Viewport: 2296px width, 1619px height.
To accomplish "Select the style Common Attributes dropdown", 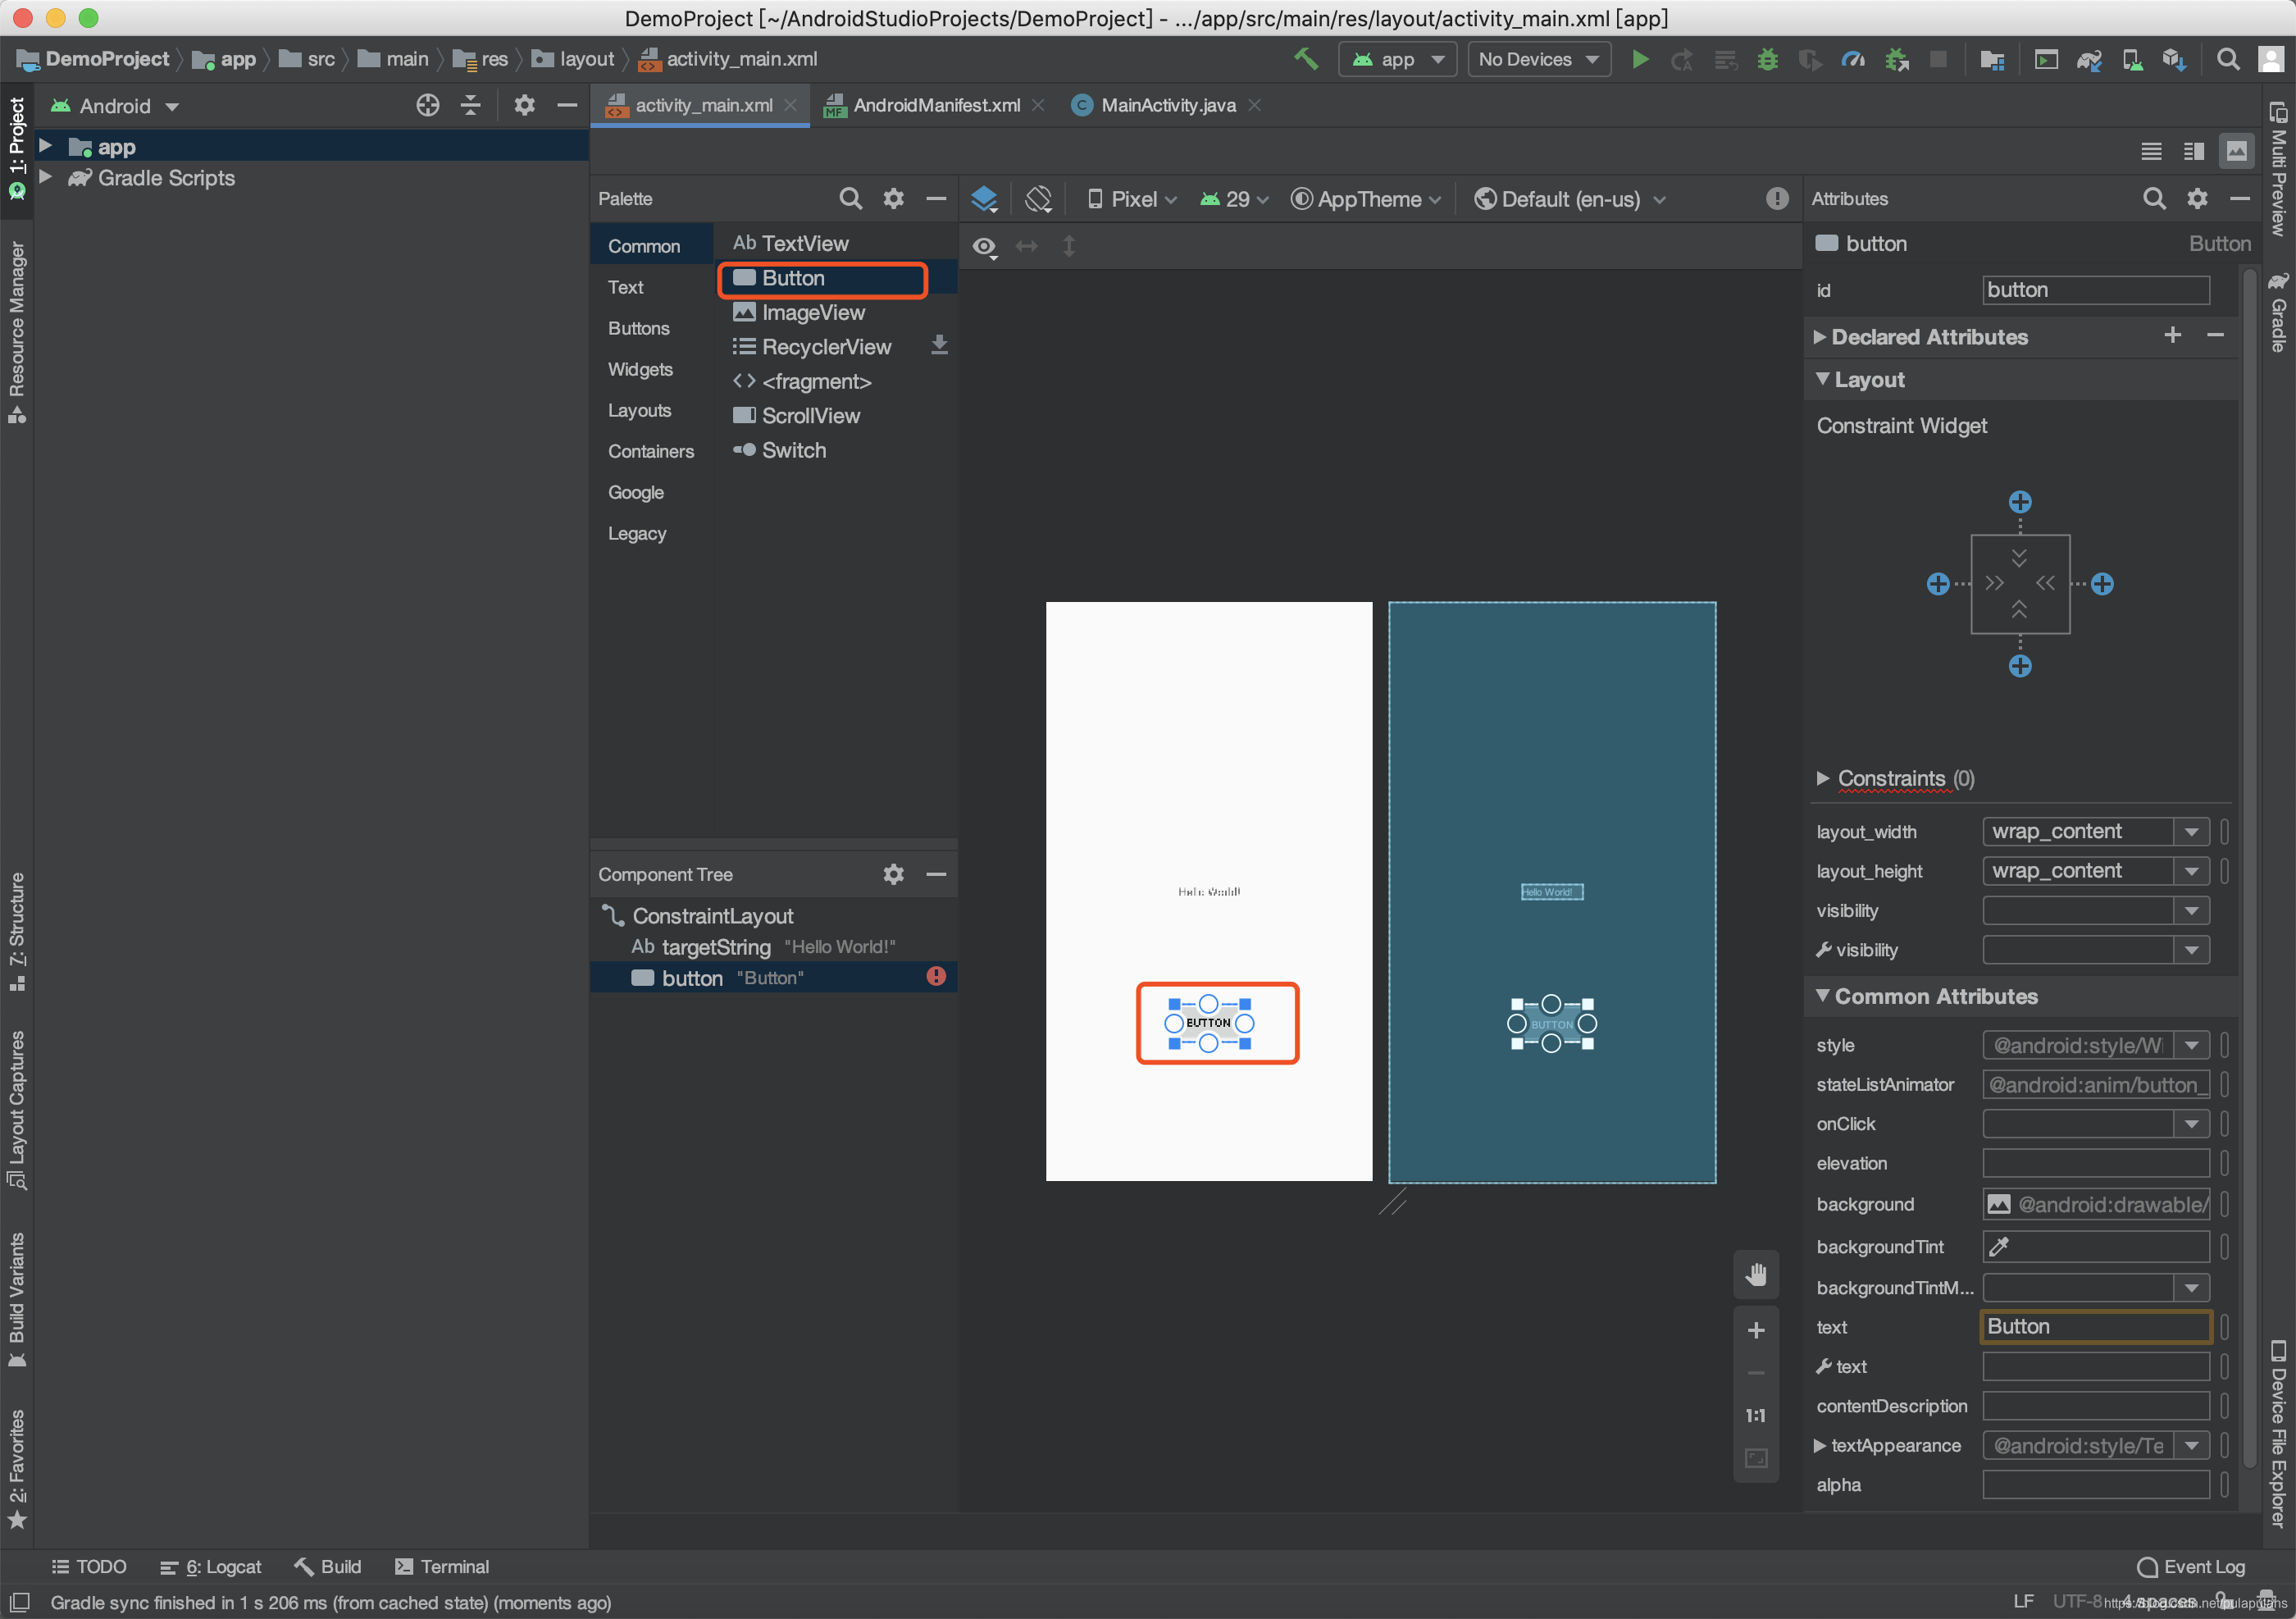I will pyautogui.click(x=2193, y=1044).
